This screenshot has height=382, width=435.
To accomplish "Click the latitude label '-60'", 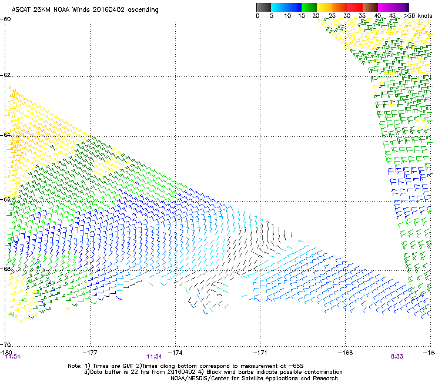I will point(5,19).
